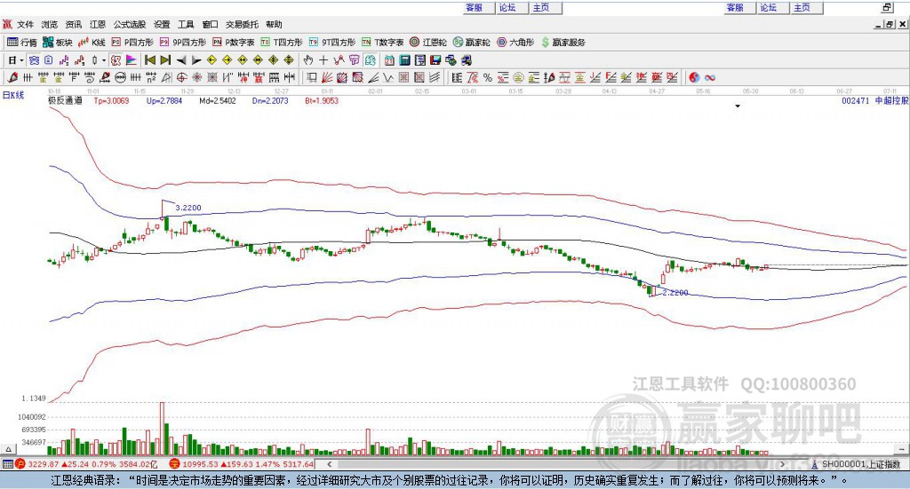Move chart right with black arrow
Viewport: 910px width, 489px height.
click(196, 60)
